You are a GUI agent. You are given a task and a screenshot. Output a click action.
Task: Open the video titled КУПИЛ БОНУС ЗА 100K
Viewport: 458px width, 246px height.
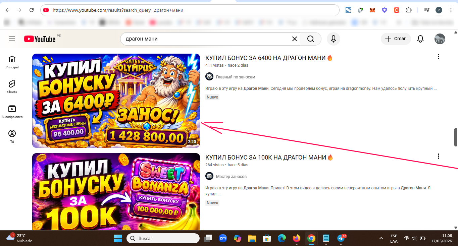point(269,157)
